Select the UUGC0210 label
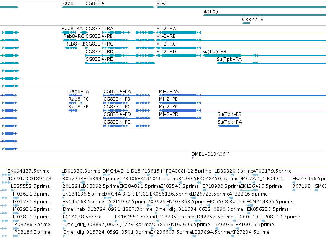Image resolution: width=326 pixels, height=238 pixels. point(246,217)
